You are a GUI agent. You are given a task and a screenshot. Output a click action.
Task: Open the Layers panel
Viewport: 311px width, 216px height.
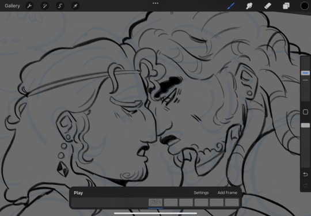(286, 6)
